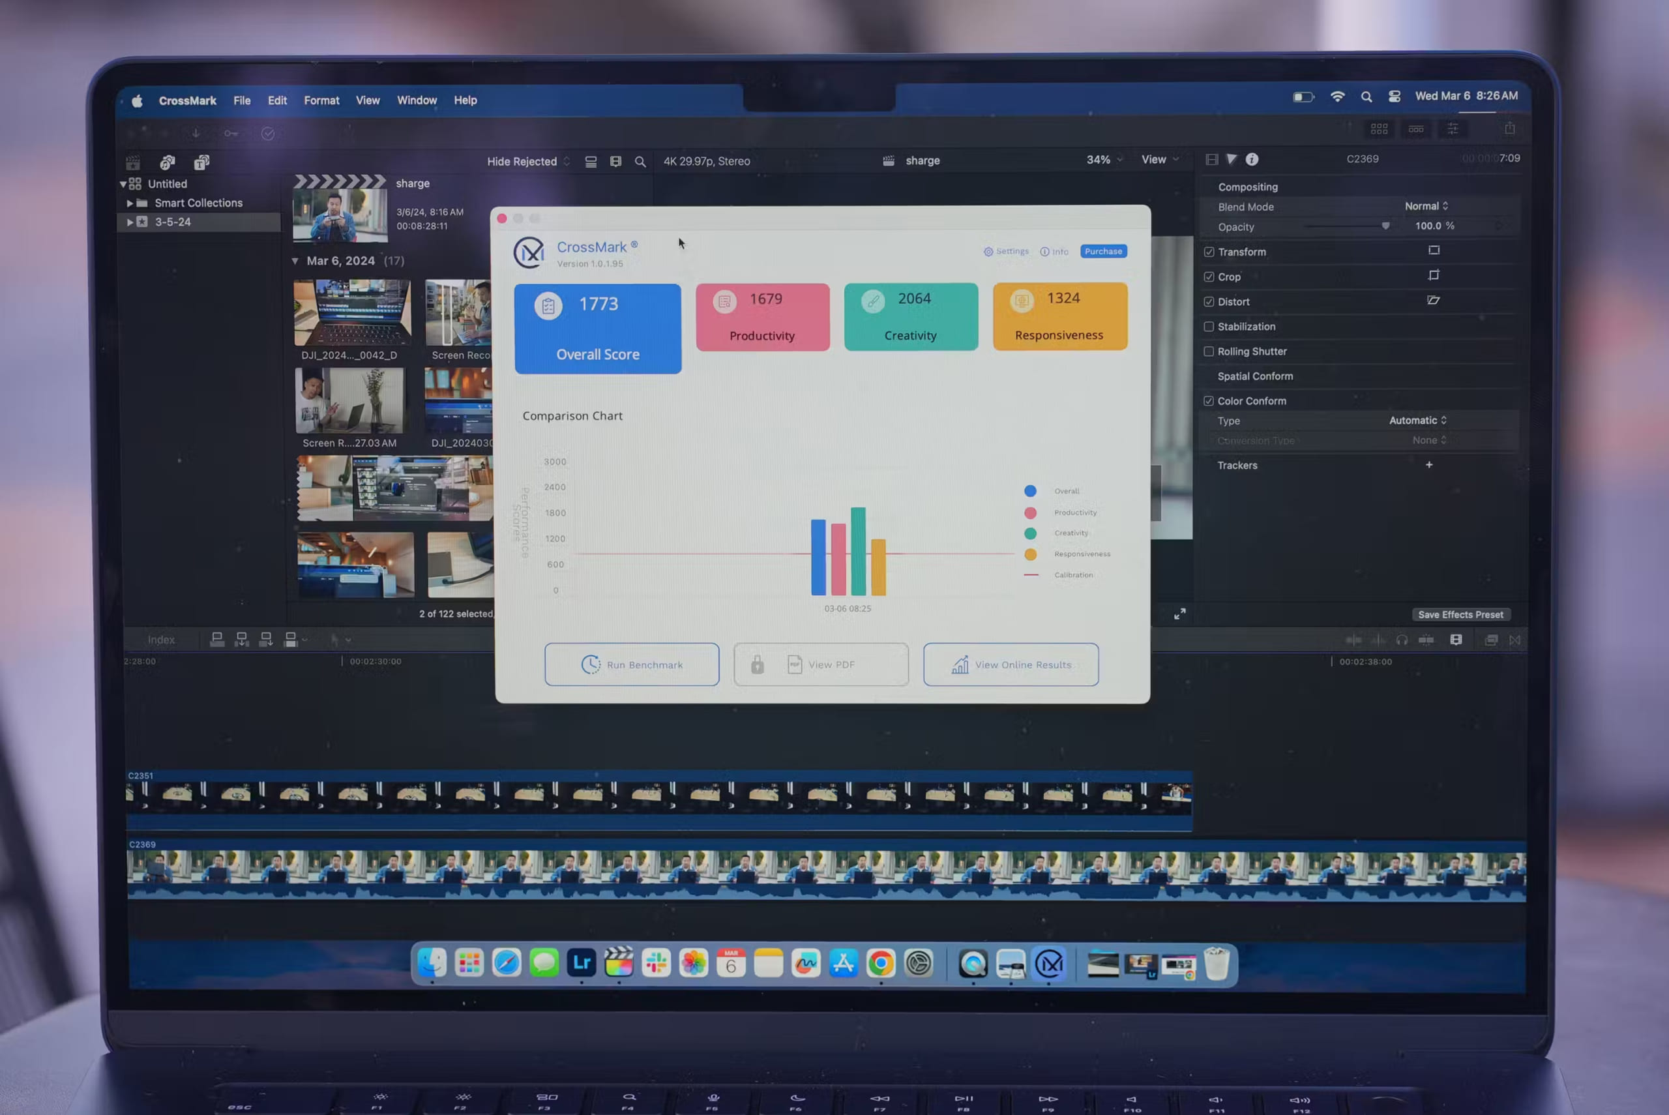Enable Rolling Shutter correction
The height and width of the screenshot is (1115, 1669).
coord(1209,351)
